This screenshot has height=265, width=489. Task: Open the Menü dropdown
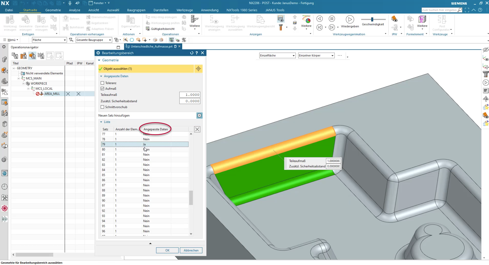11,40
